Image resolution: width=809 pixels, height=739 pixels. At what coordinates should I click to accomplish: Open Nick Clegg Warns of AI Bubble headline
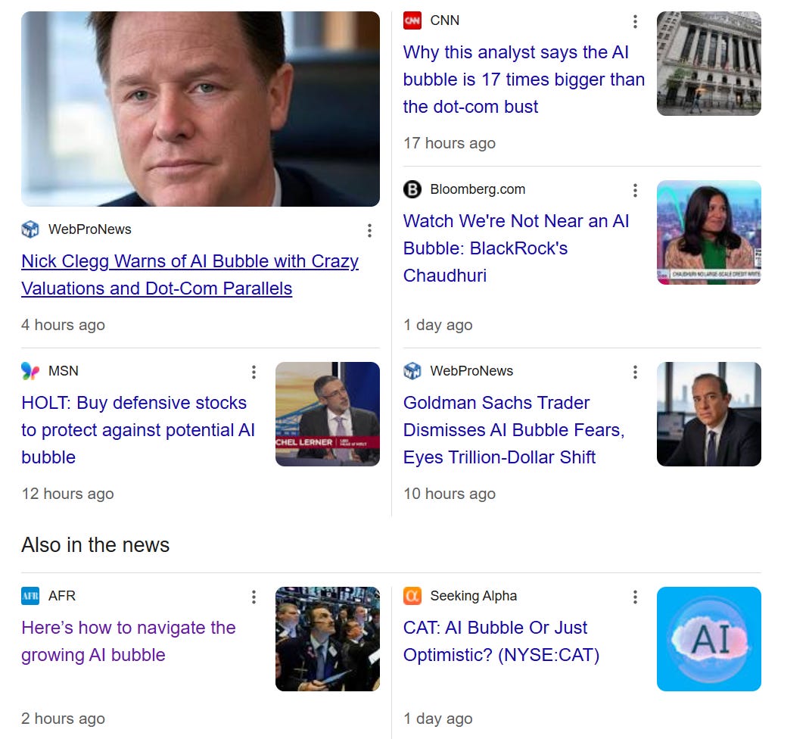coord(190,275)
